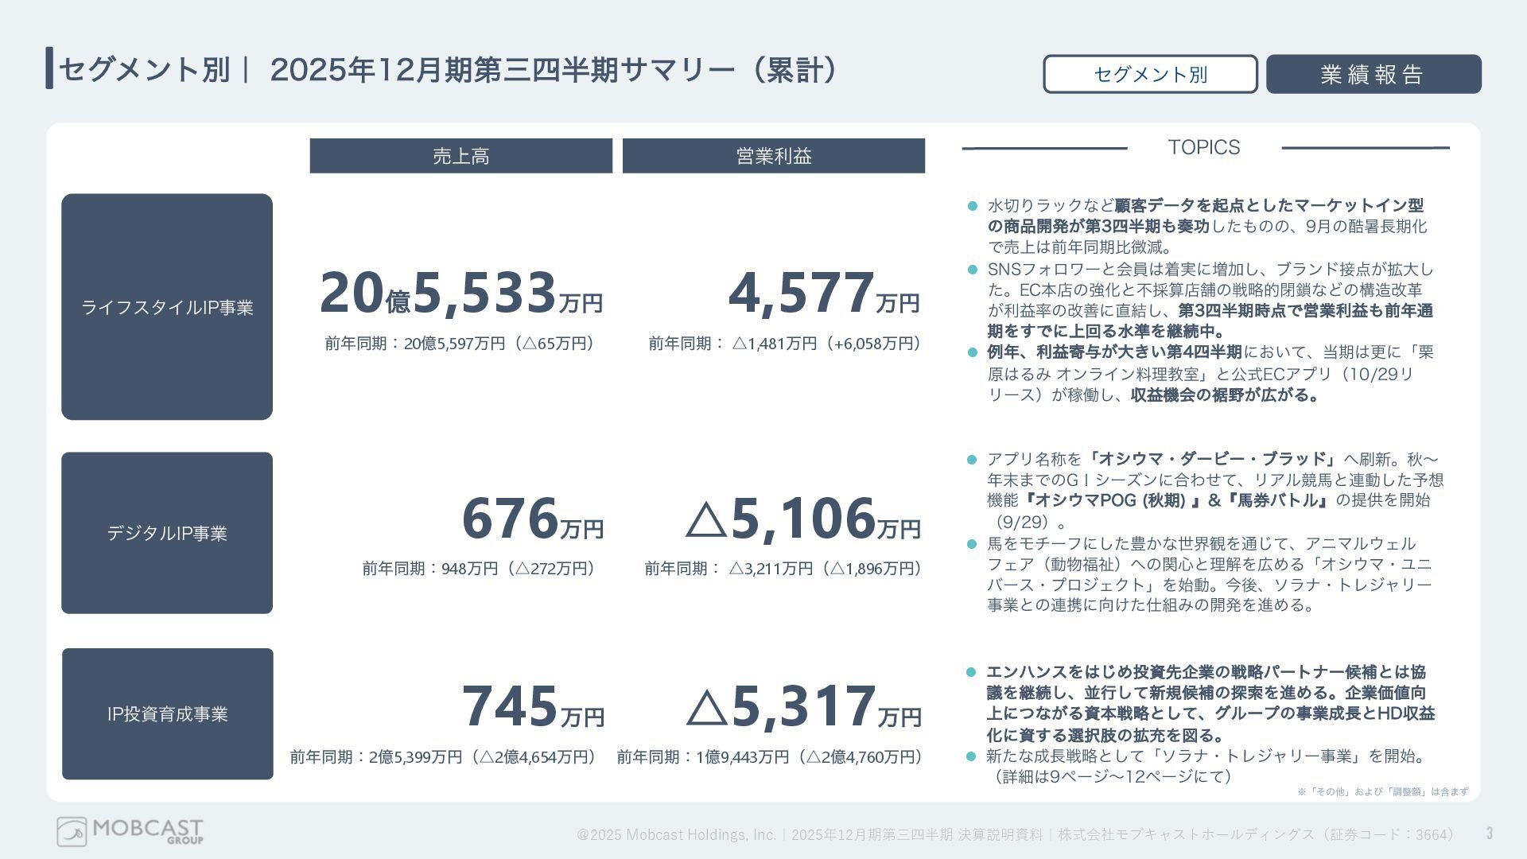Select the デジタルIP事業 segment box
1527x859 pixels.
167,533
